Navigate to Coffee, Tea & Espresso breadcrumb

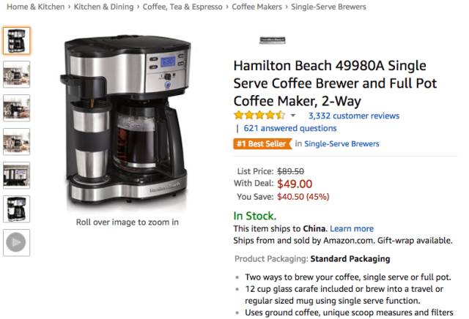coord(182,7)
